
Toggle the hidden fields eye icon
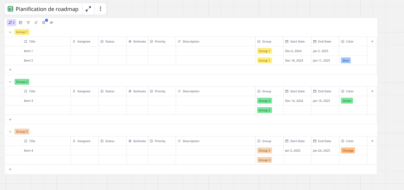pyautogui.click(x=51, y=23)
